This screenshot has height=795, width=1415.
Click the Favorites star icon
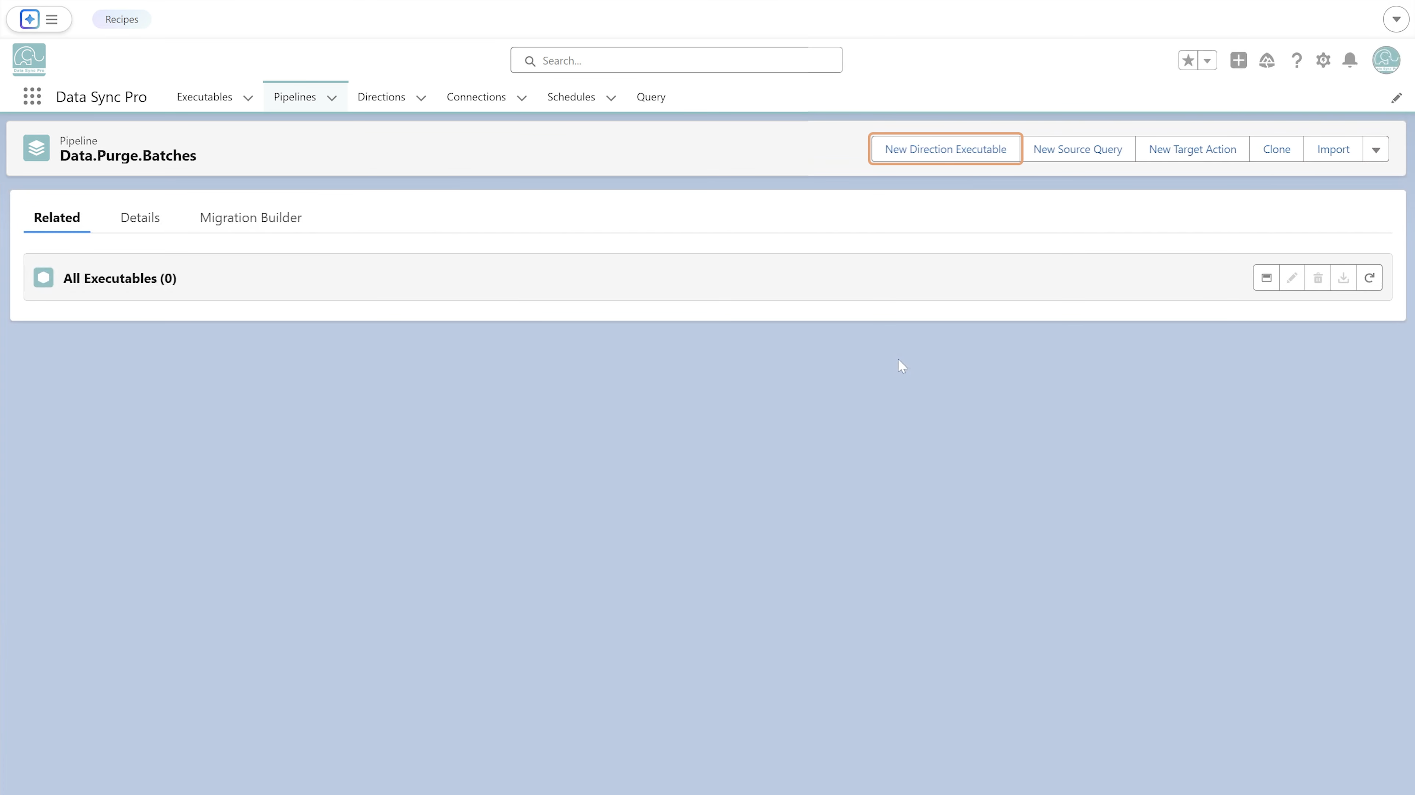click(x=1188, y=60)
